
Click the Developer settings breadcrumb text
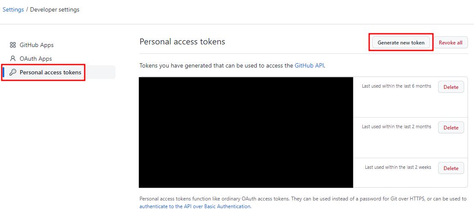coord(55,9)
